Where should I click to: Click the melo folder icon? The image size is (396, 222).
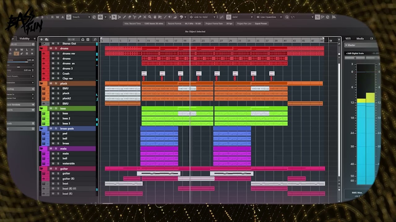pyautogui.click(x=41, y=149)
